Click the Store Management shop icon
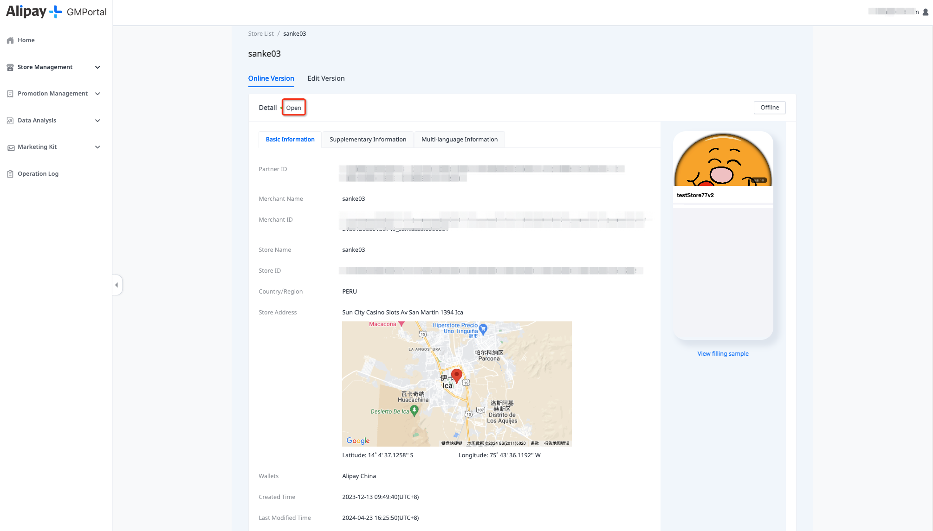This screenshot has height=531, width=933. point(10,67)
